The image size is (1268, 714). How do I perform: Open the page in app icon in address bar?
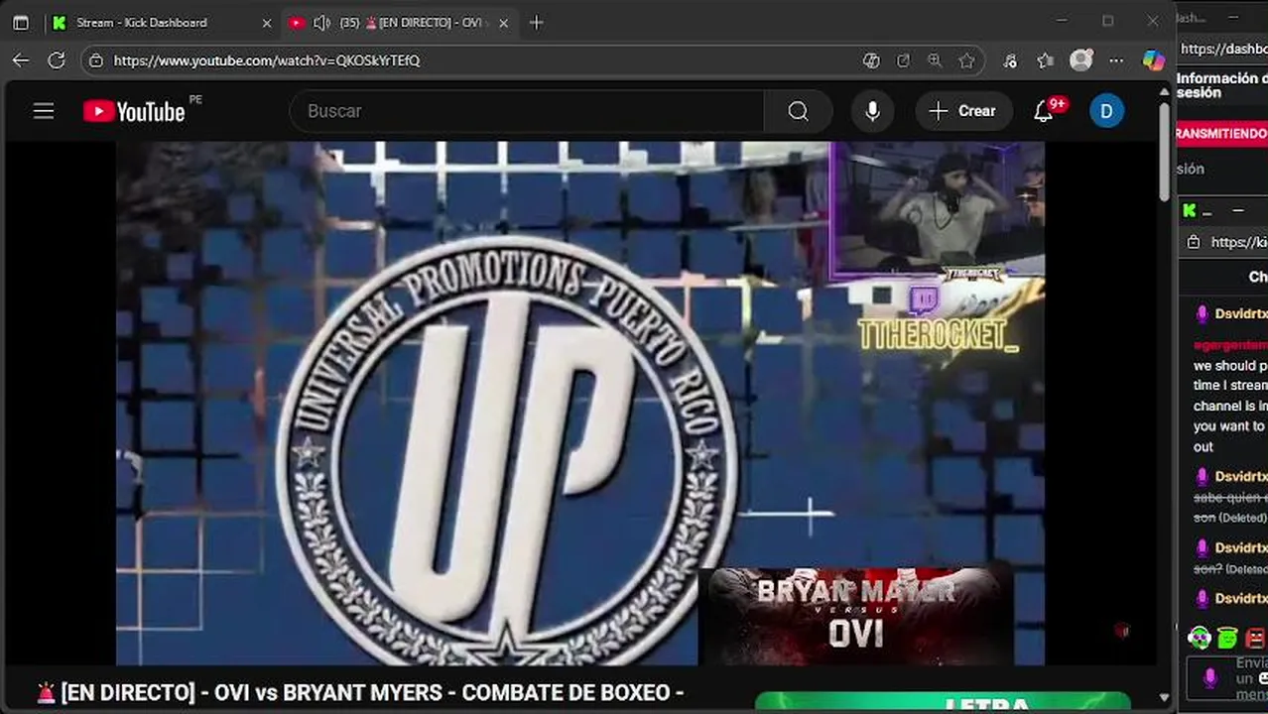[x=903, y=60]
